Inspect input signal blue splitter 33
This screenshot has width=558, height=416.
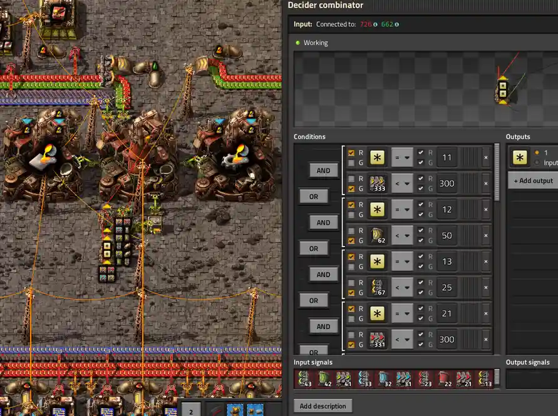[x=364, y=379]
